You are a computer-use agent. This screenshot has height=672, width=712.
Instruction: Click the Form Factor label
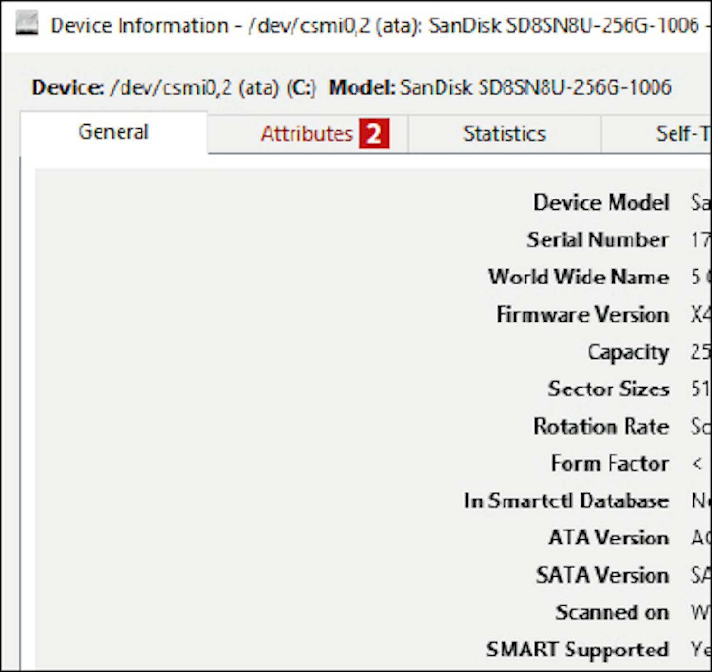coord(610,463)
